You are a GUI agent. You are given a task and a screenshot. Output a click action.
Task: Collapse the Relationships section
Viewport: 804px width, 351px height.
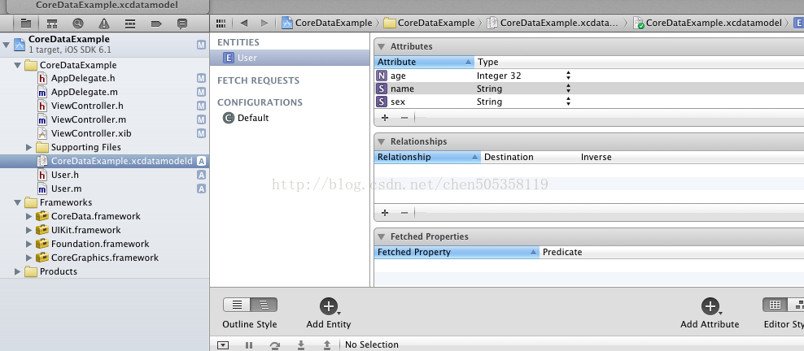382,141
